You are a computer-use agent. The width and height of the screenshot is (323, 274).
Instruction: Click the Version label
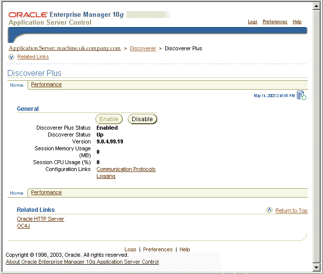(x=82, y=141)
